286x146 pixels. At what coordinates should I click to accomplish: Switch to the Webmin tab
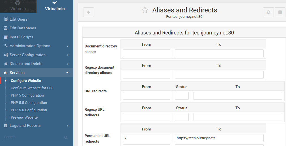(x=18, y=6)
